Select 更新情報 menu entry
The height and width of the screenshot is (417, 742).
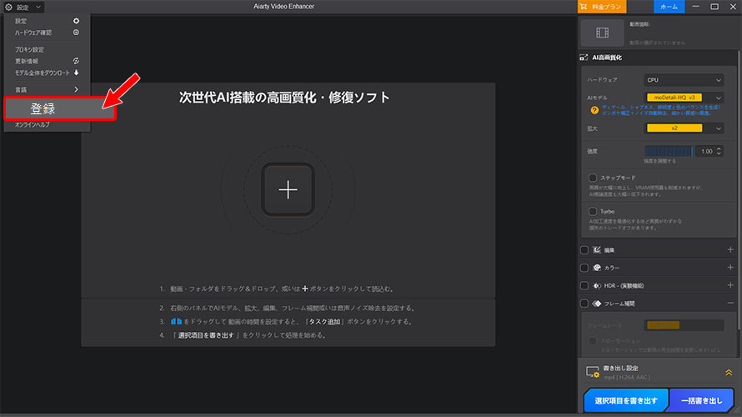point(47,61)
